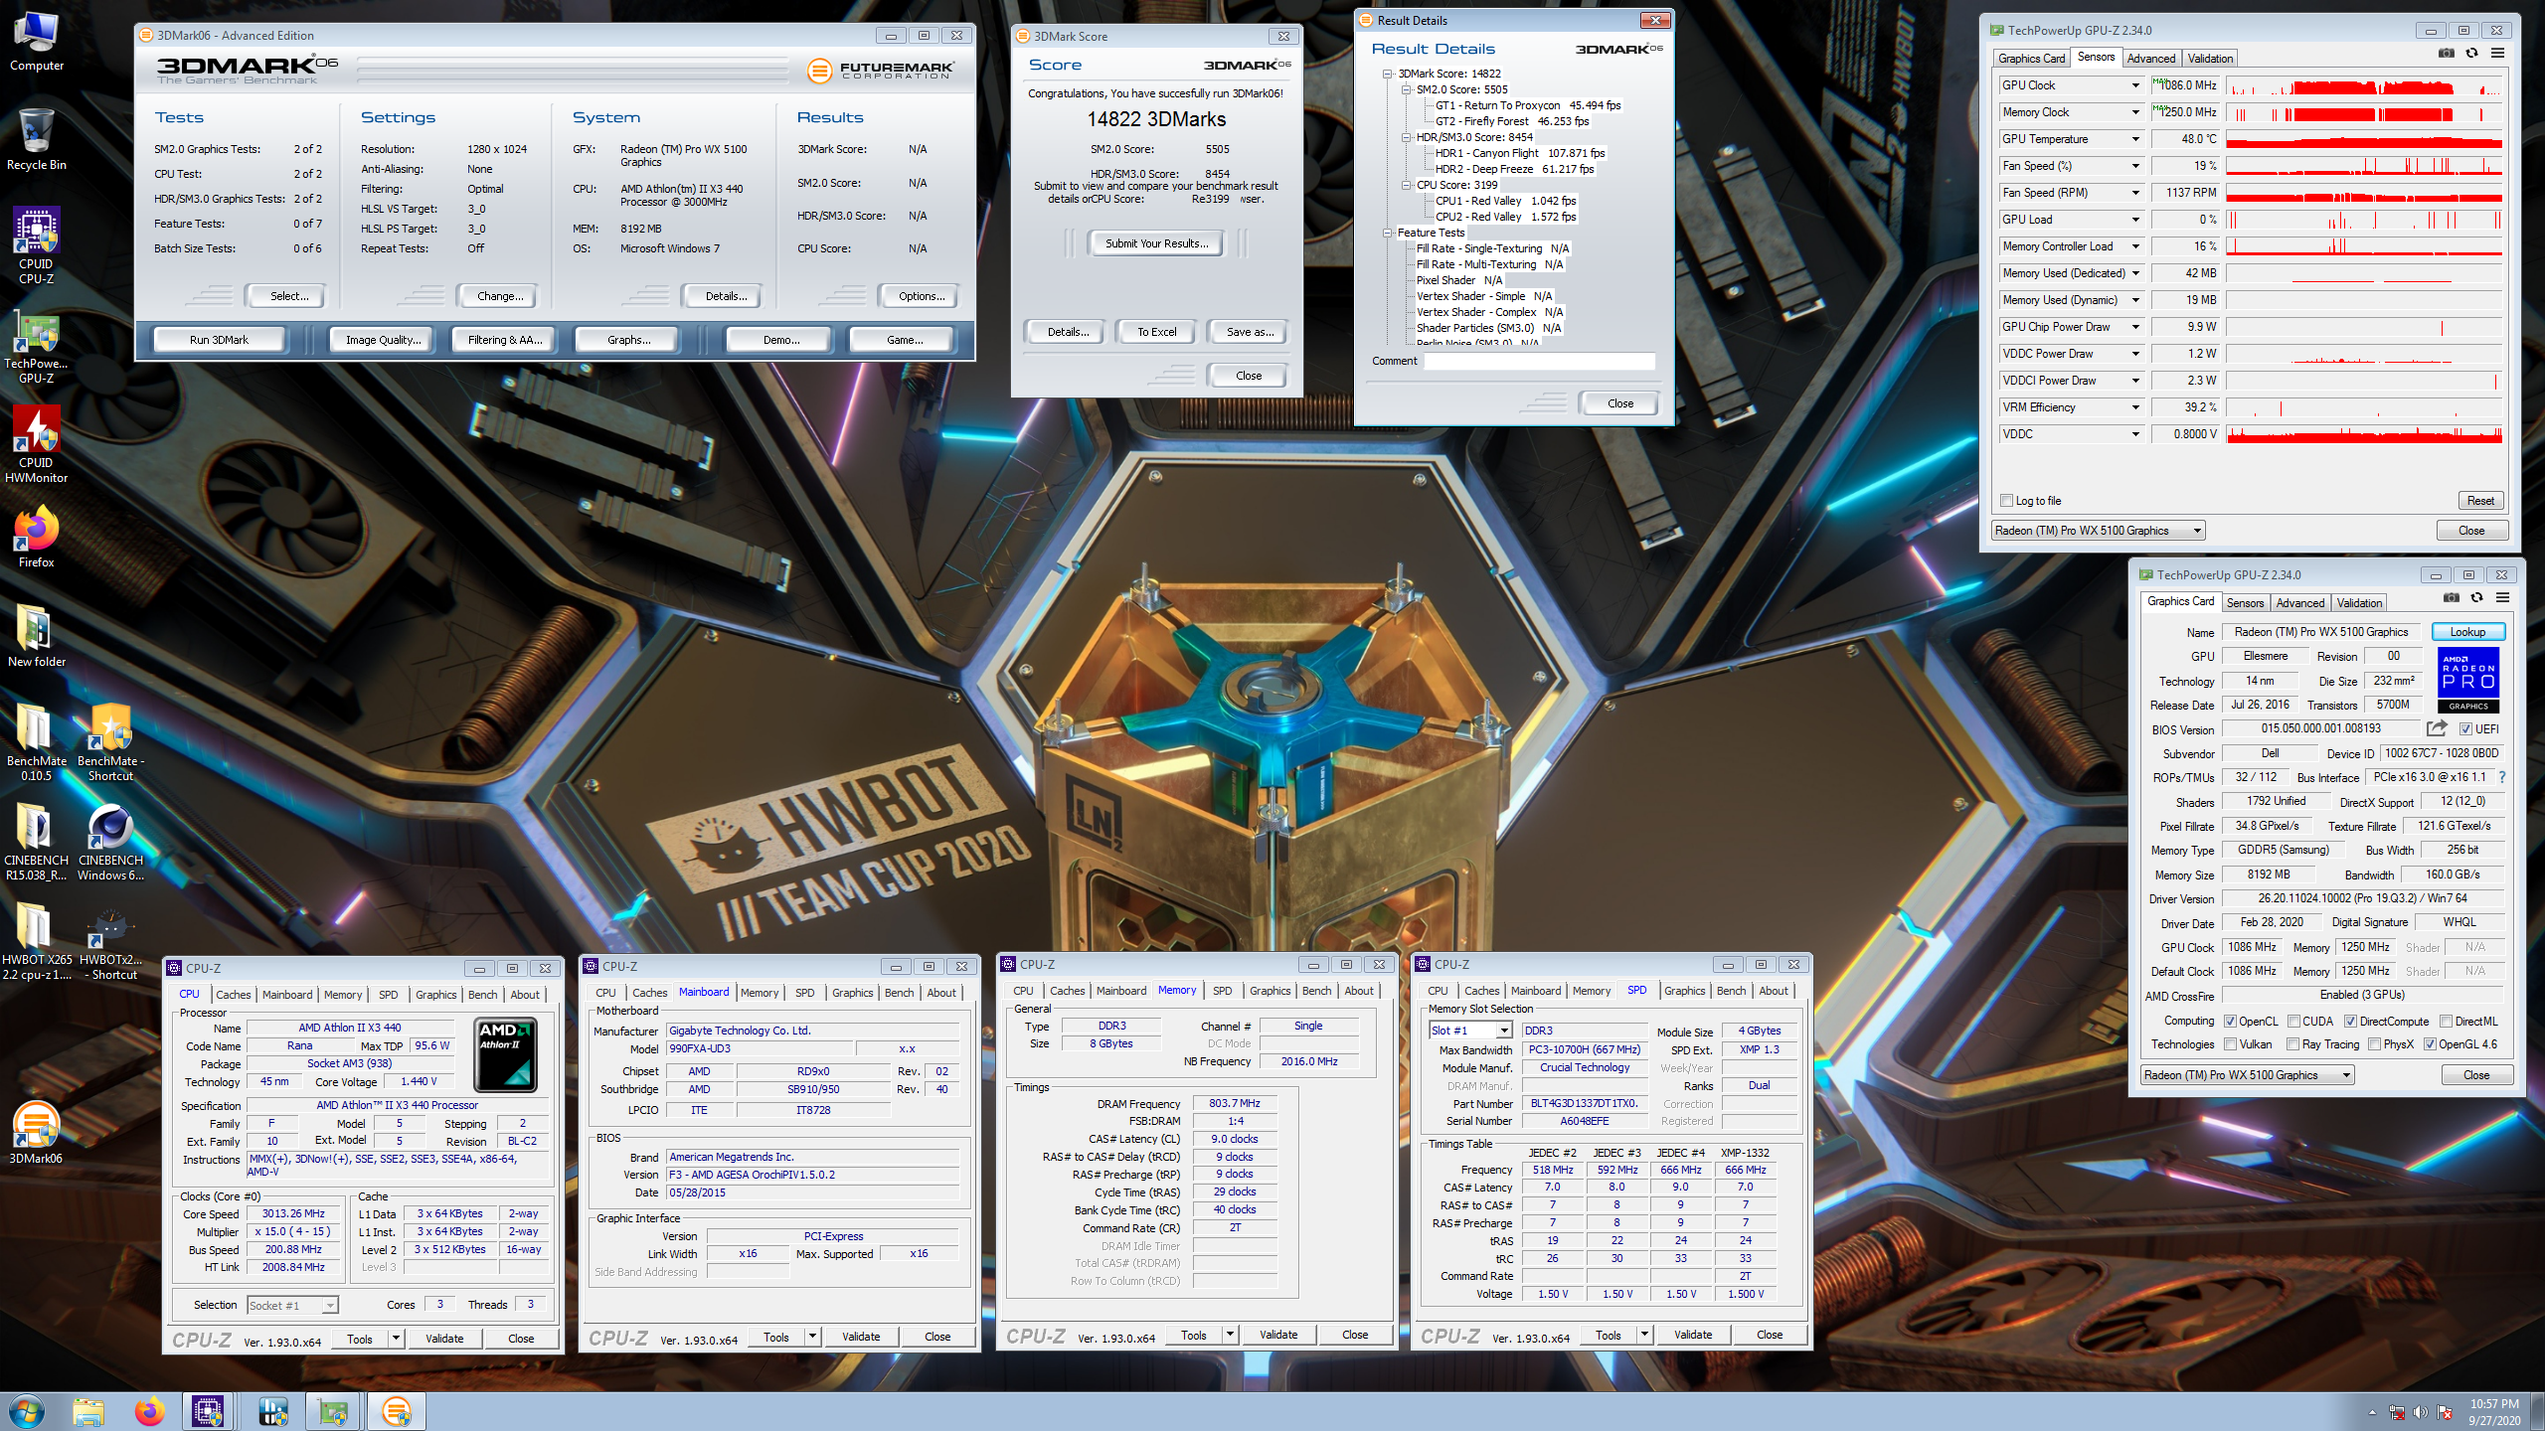Open the Computer desktop icon
The width and height of the screenshot is (2545, 1431).
[36, 40]
